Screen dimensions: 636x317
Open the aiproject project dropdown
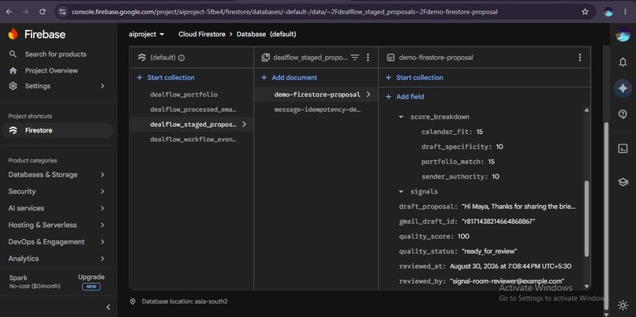[x=147, y=34]
